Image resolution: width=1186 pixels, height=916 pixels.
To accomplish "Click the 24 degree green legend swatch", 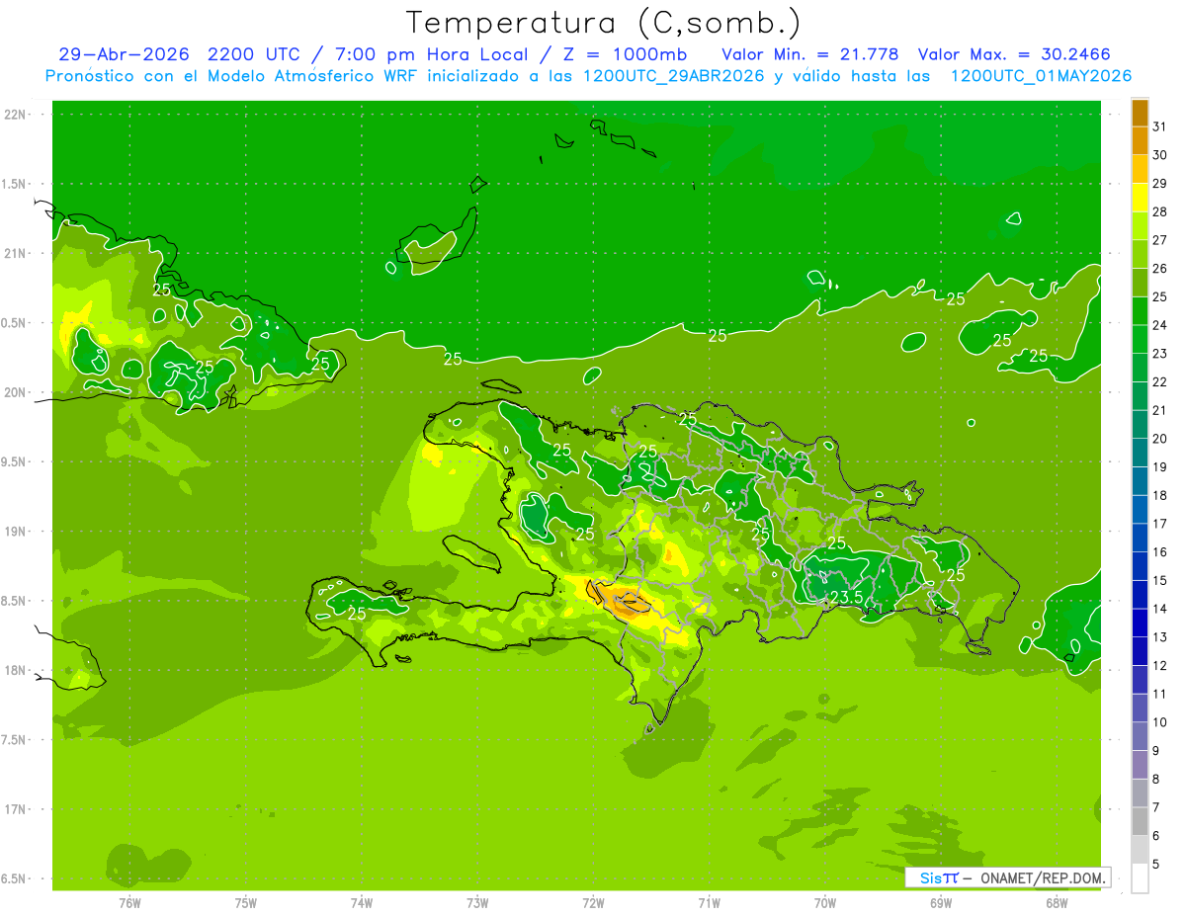I will (1140, 311).
